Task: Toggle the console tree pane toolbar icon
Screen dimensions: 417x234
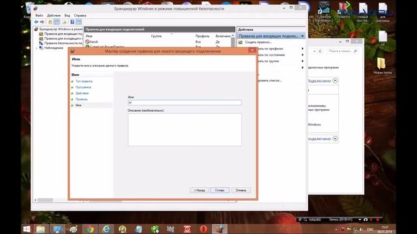Action: [57, 22]
